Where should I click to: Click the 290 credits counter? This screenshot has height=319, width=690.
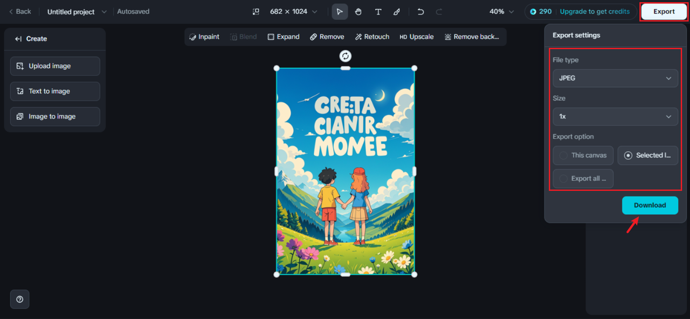pos(541,11)
